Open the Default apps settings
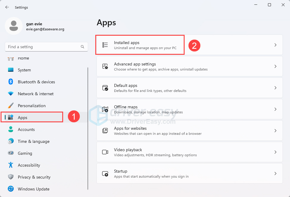This screenshot has height=197, width=290. tap(189, 88)
